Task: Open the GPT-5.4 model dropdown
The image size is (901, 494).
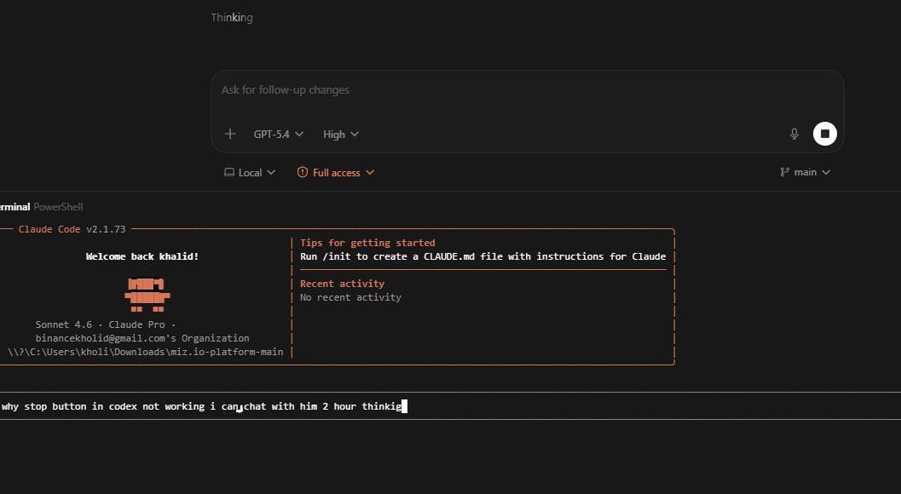Action: click(x=278, y=134)
